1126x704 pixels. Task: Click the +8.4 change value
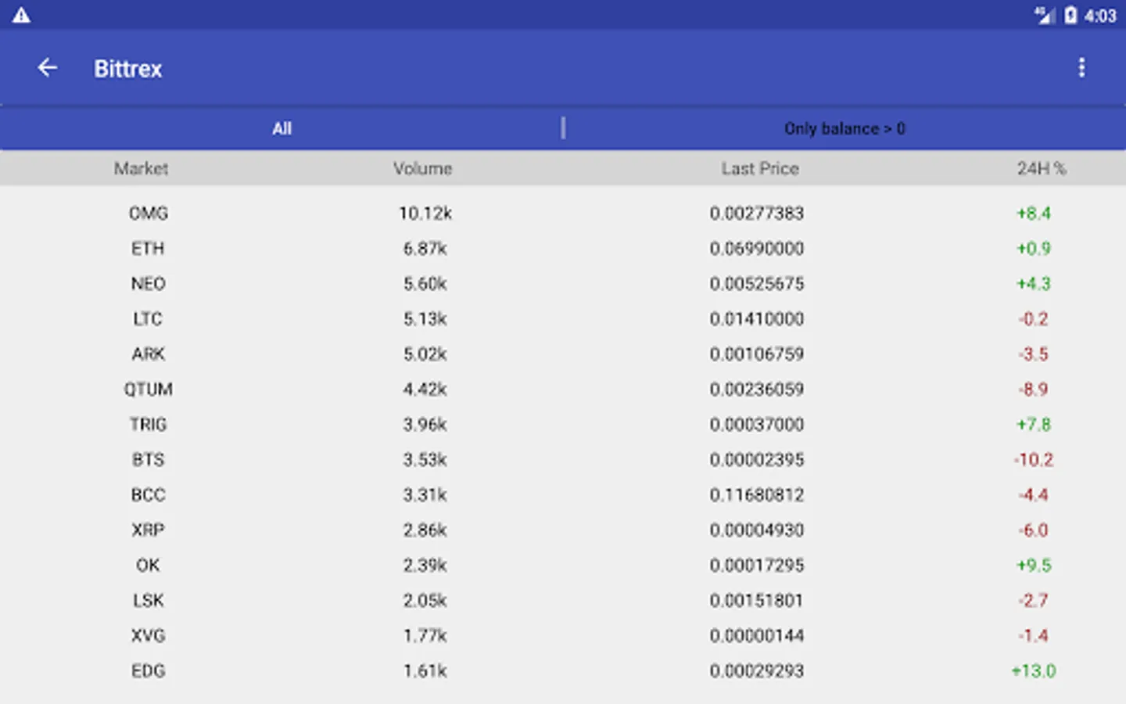click(x=1034, y=213)
